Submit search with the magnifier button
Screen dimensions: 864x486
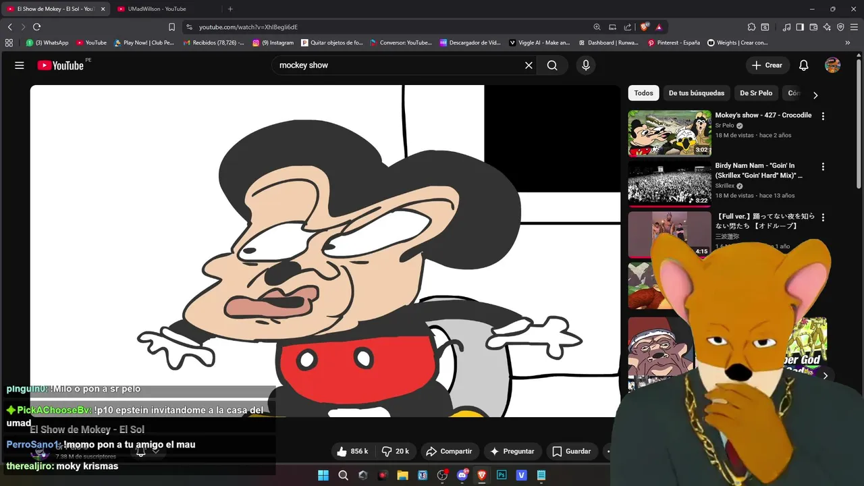[552, 65]
